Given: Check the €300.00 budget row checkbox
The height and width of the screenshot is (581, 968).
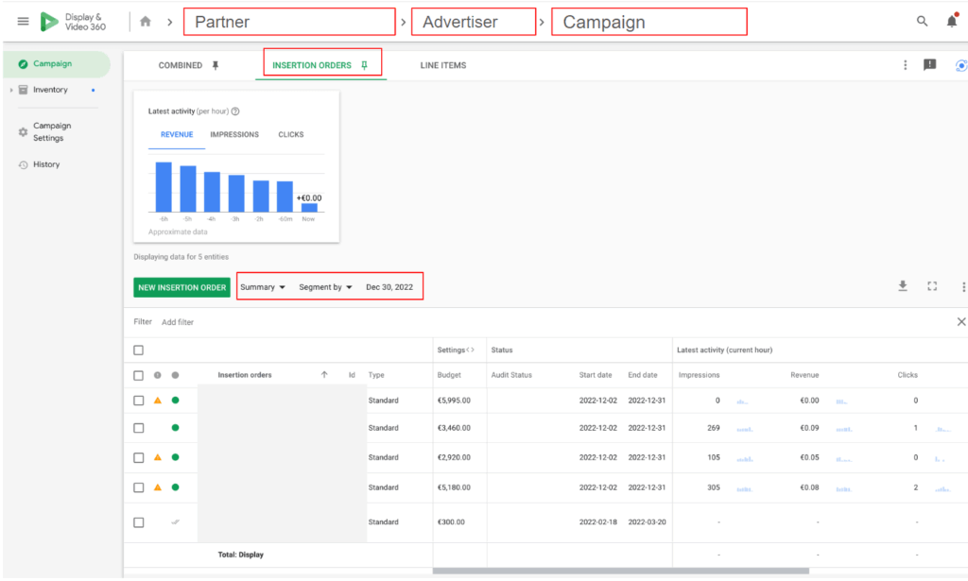Looking at the screenshot, I should pyautogui.click(x=139, y=522).
